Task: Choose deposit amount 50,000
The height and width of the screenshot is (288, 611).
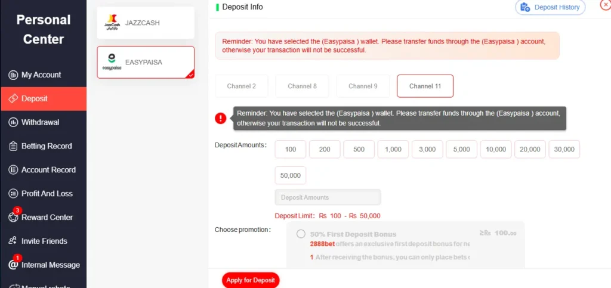Action: 291,175
